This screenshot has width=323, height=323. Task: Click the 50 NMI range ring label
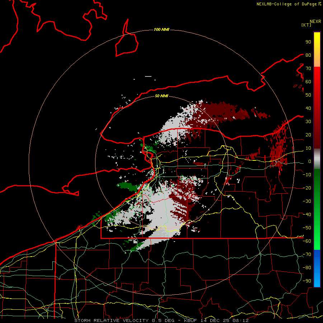click(x=161, y=96)
